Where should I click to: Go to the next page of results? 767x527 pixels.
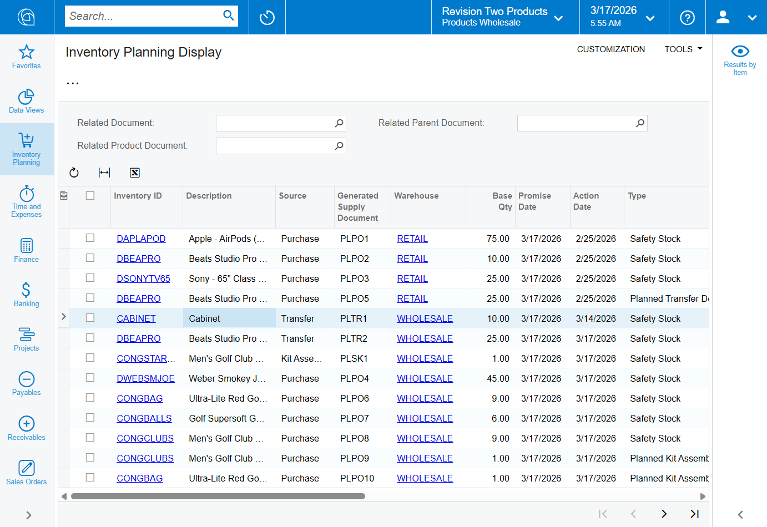coord(664,514)
